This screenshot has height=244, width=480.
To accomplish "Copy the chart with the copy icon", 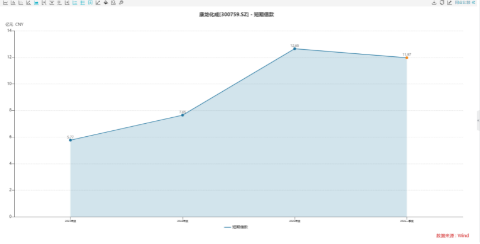I will tap(441, 3).
